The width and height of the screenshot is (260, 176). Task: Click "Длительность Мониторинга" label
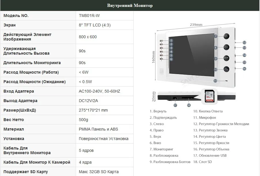pos(32,63)
